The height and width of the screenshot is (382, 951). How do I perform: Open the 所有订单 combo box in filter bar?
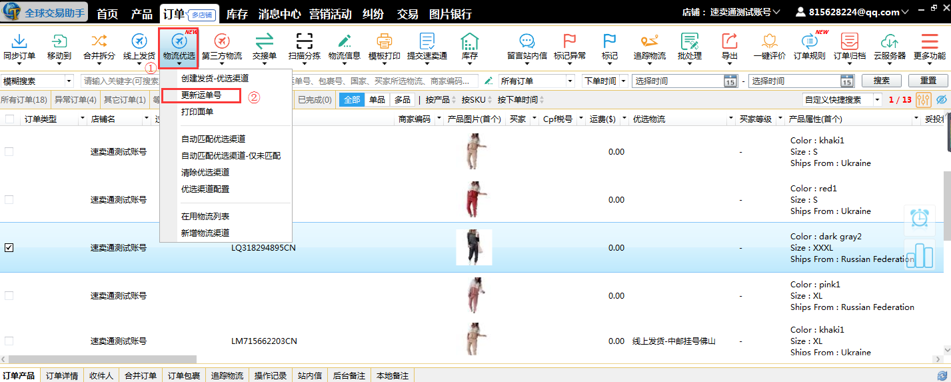tap(536, 81)
